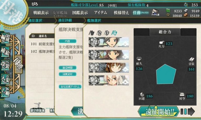The height and width of the screenshot is (120, 201).
Task: Select expedition 102 艦隊決戦支援 row
Action: click(43, 52)
